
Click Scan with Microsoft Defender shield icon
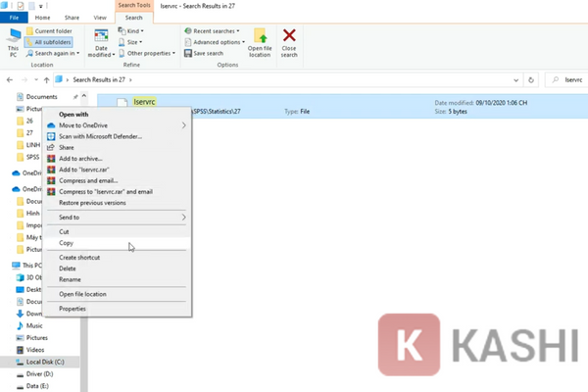point(50,136)
